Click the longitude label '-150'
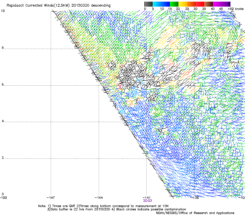The height and width of the screenshot is (215, 245). click(3, 198)
